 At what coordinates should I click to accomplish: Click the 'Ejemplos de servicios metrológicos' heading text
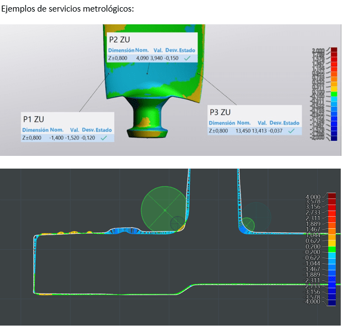click(68, 9)
